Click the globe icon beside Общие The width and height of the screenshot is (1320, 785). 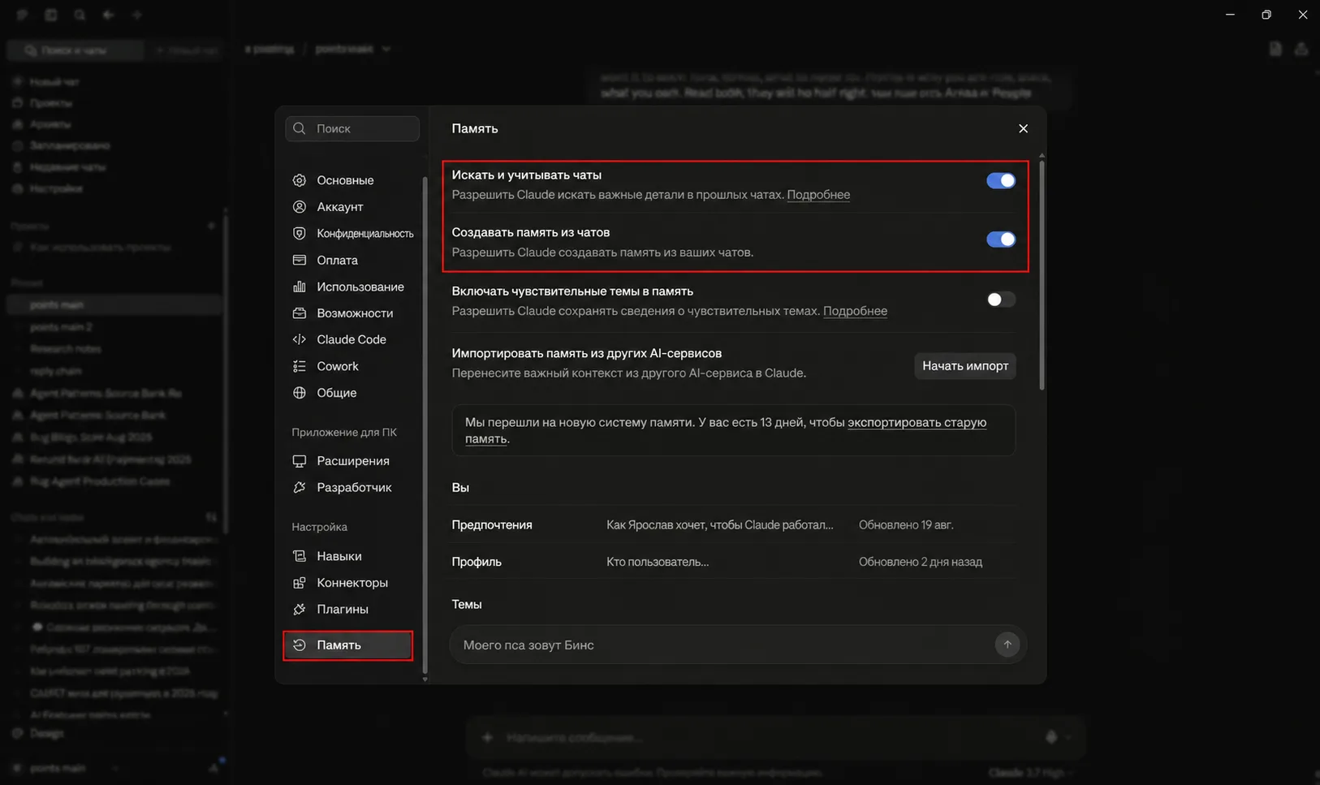(x=300, y=393)
